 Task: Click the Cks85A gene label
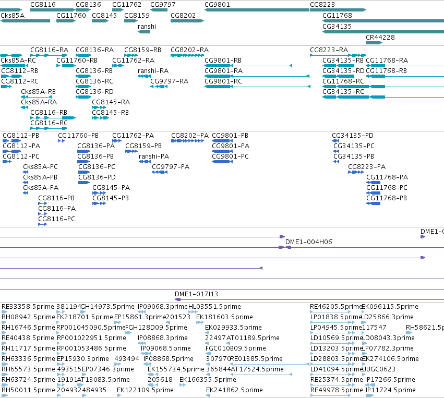(x=13, y=16)
